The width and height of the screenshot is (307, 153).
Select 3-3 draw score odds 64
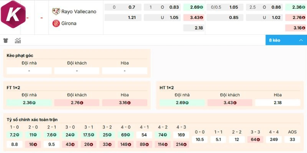coord(255,140)
